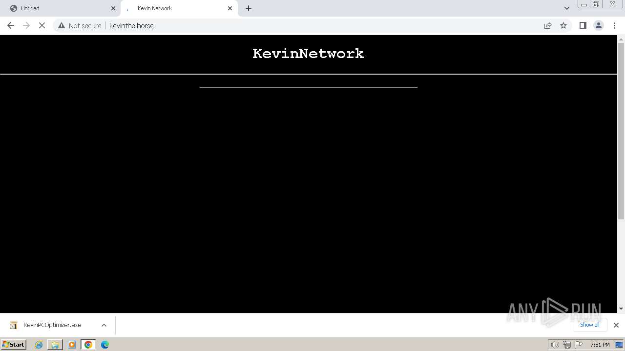Minimize the Chrome window
The width and height of the screenshot is (625, 351).
point(584,4)
